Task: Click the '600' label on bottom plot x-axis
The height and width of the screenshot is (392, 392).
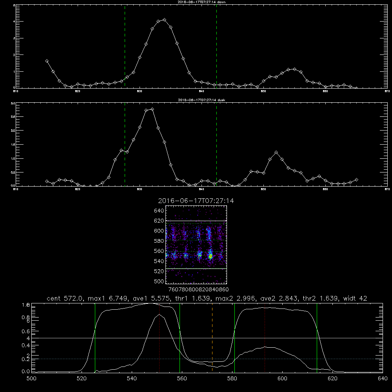Action: click(283, 379)
